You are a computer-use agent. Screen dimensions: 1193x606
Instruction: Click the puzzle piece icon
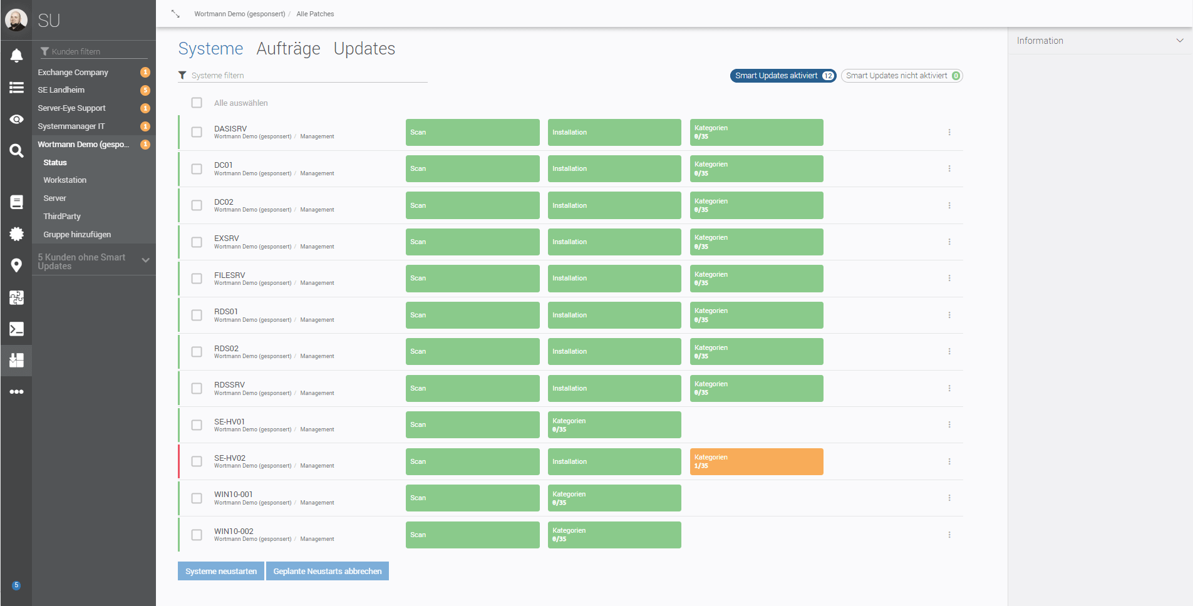16,297
